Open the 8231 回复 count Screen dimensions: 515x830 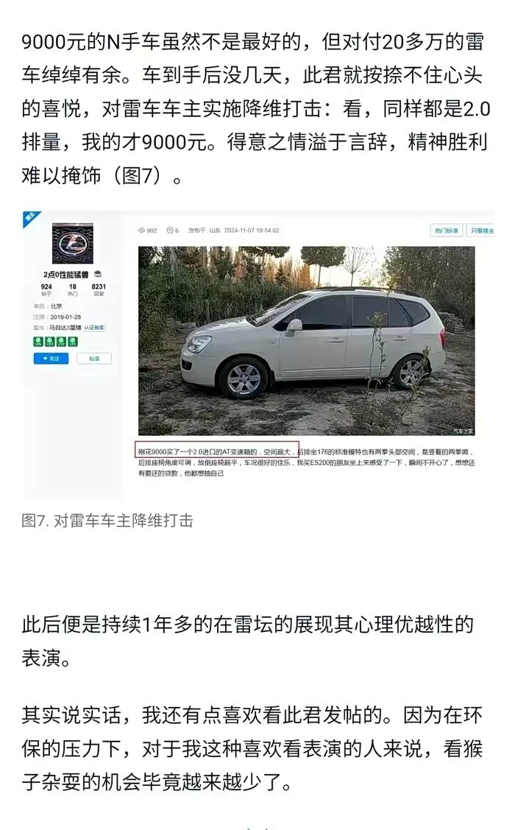(99, 289)
